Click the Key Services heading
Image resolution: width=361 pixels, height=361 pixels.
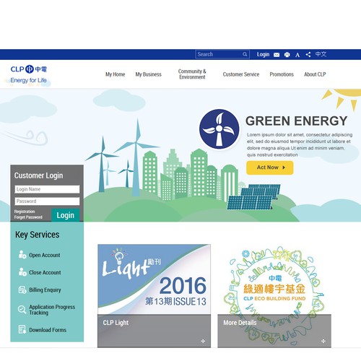point(38,235)
